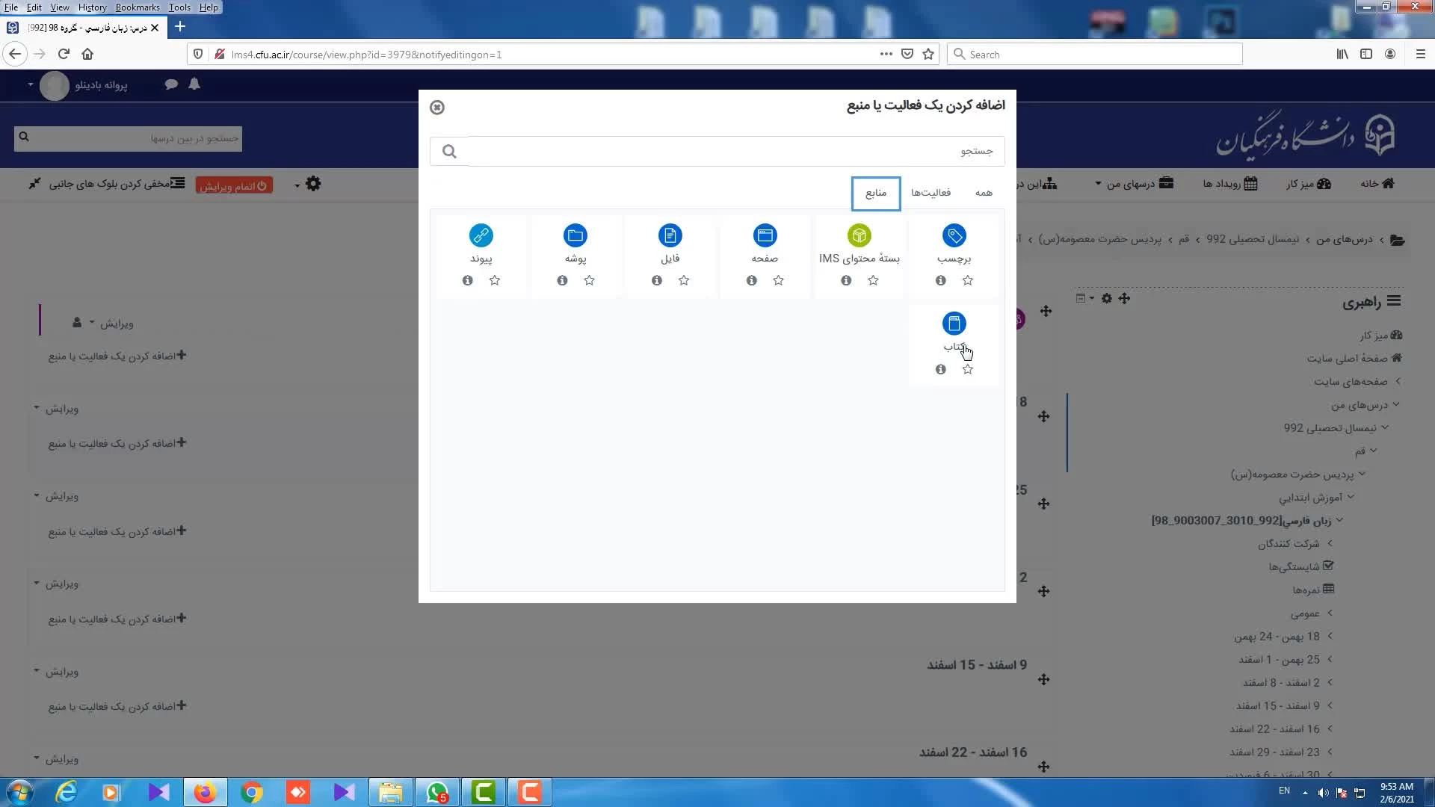Screen dimensions: 1435x807
Task: Select the کتاب (Book) resource icon
Action: tap(954, 324)
